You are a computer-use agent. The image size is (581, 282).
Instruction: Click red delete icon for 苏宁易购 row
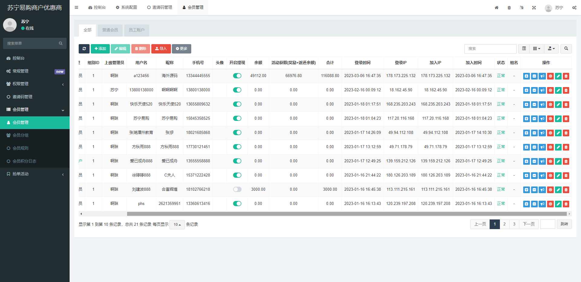click(566, 119)
